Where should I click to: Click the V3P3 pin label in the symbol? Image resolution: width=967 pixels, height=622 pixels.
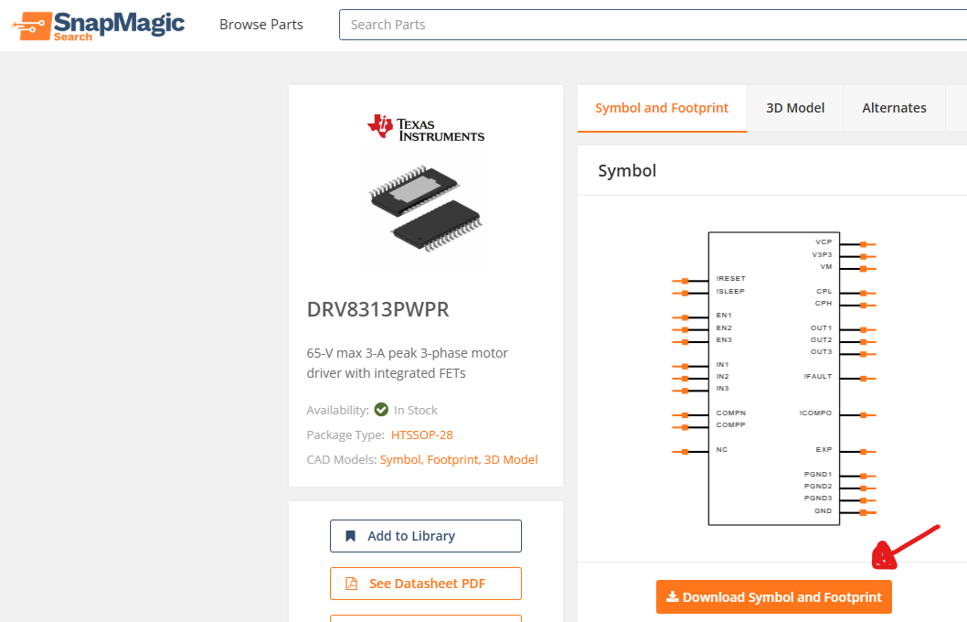point(822,255)
